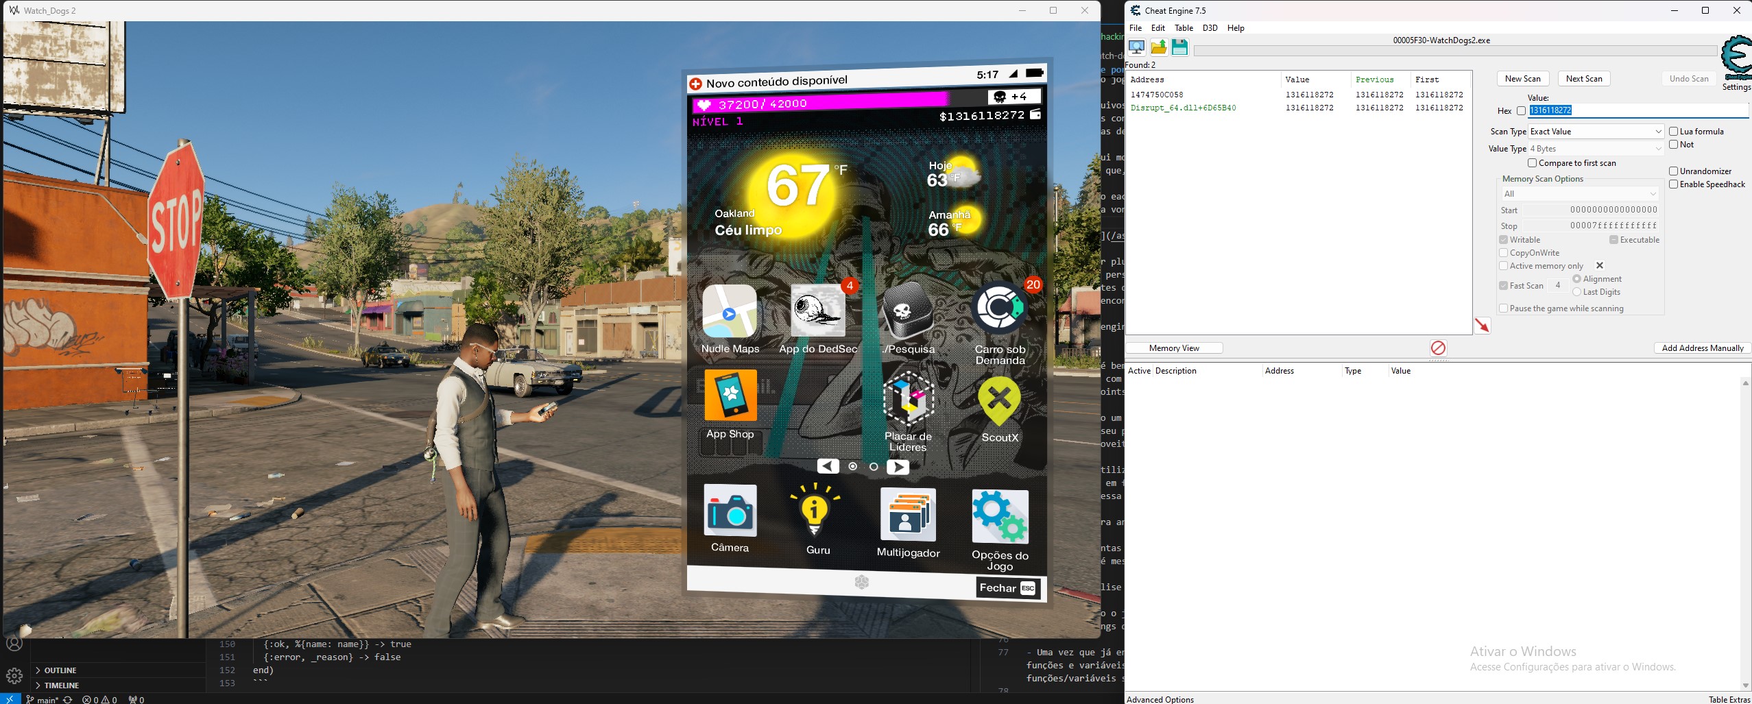Click Cheat Engine open file folder icon
The height and width of the screenshot is (704, 1752).
coord(1158,47)
